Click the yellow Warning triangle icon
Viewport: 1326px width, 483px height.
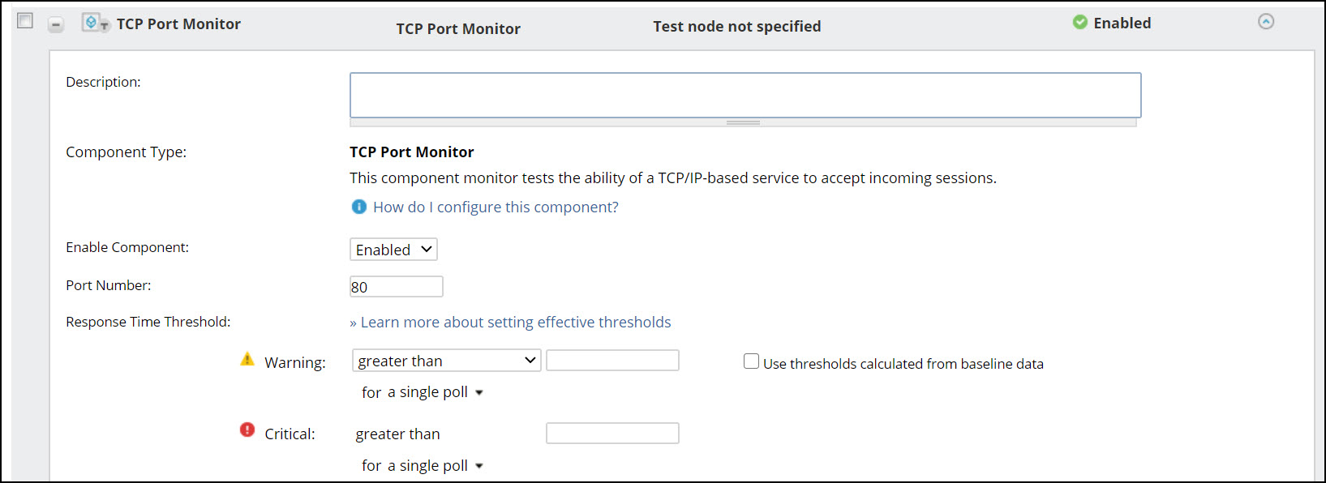(247, 359)
